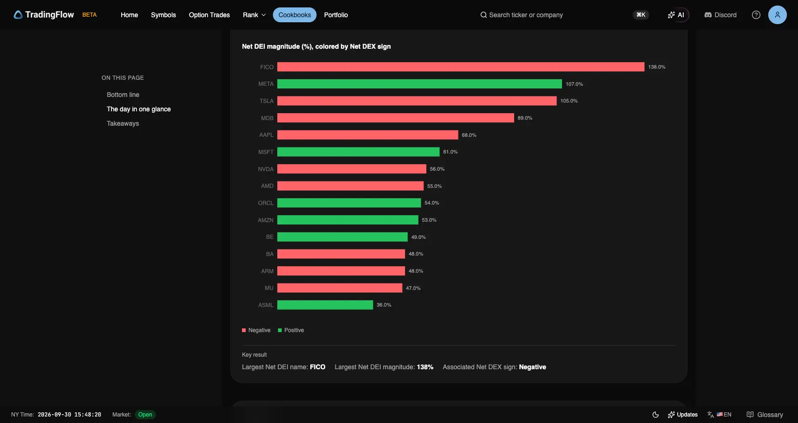Select the Cookbooks tab
The width and height of the screenshot is (798, 423).
click(x=294, y=15)
